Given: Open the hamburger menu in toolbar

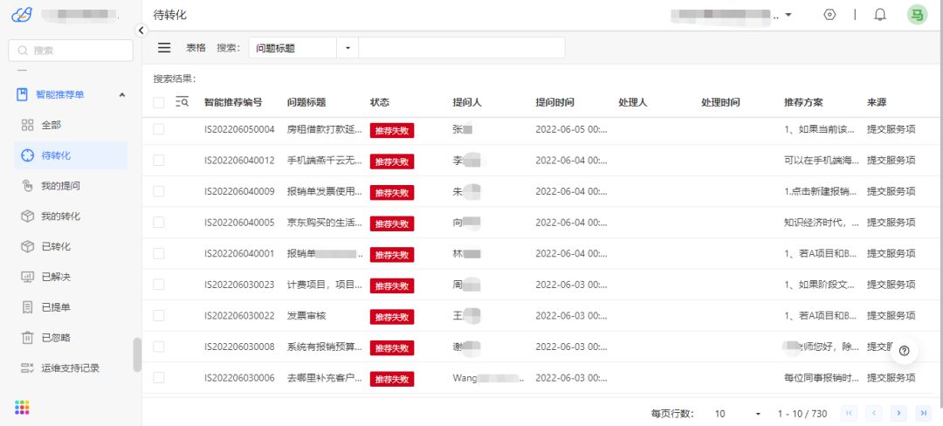Looking at the screenshot, I should pos(164,48).
